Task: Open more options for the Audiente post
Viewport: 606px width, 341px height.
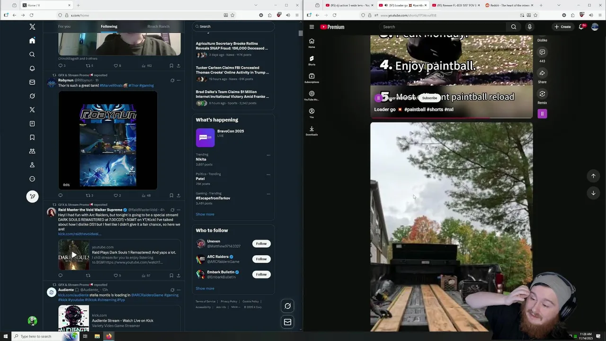Action: [x=178, y=290]
